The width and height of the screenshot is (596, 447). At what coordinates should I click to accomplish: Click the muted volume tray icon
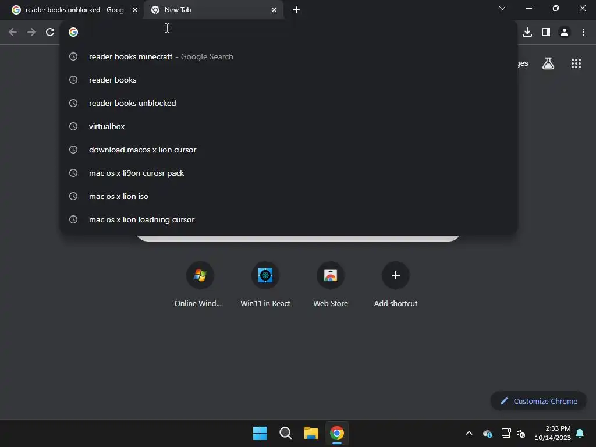521,433
